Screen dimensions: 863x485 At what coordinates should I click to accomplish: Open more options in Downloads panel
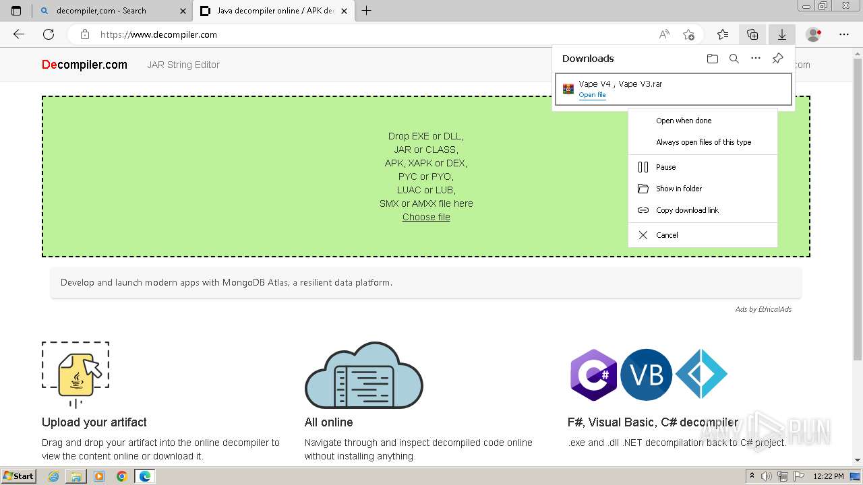pos(756,59)
